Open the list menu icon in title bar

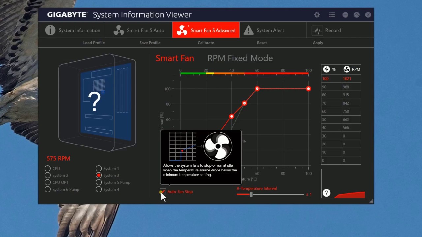[x=332, y=15]
